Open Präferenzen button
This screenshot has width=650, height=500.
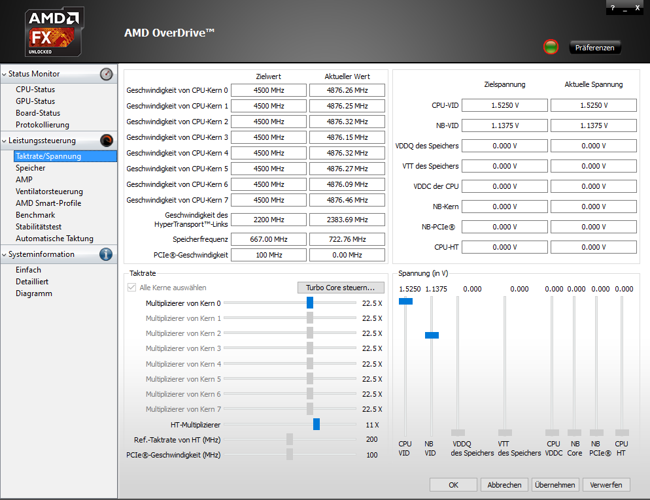[595, 48]
